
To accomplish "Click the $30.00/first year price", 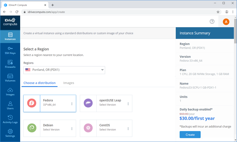I will [x=197, y=118].
